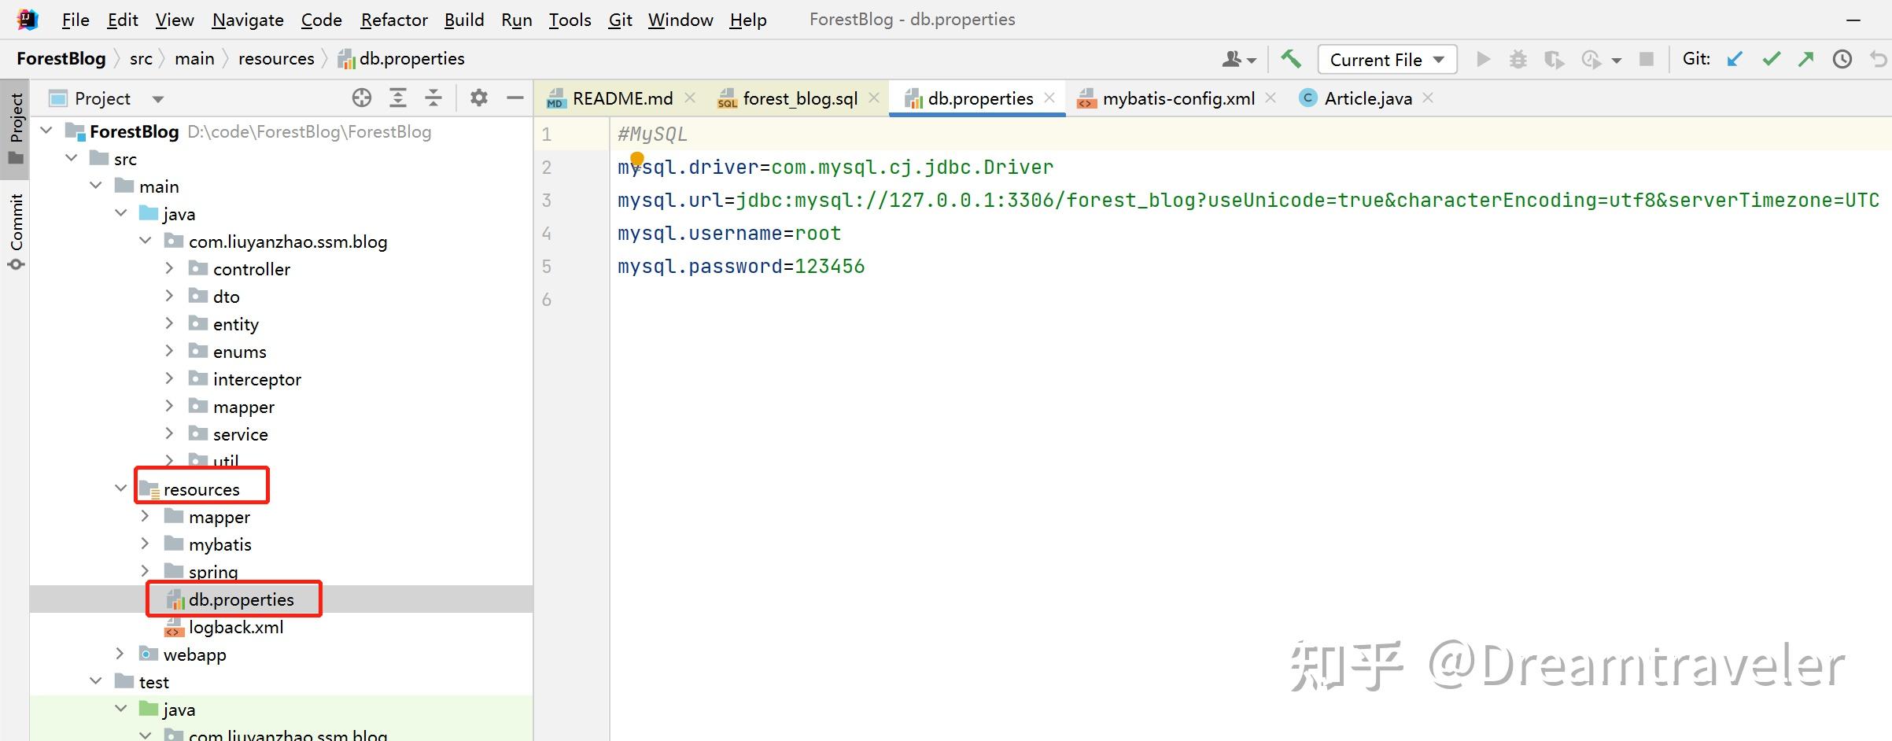Viewport: 1892px width, 741px height.
Task: Click the resources breadcrumb in navigation bar
Action: pyautogui.click(x=276, y=59)
